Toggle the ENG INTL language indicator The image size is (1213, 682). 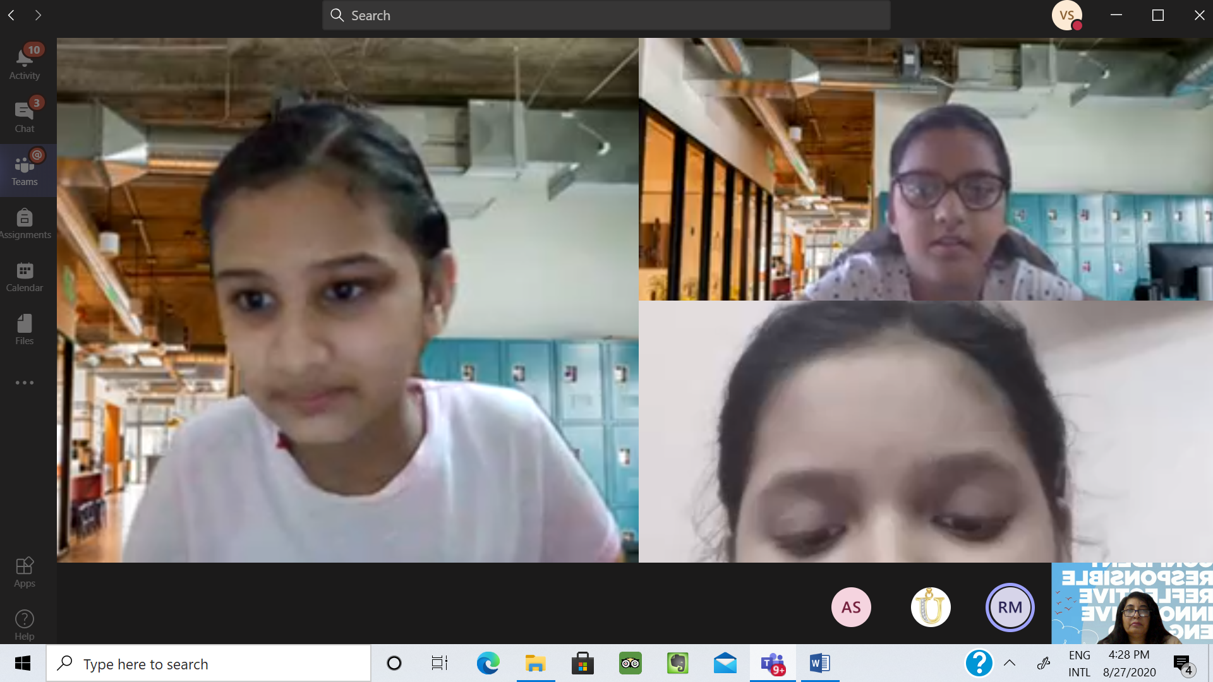(1079, 664)
